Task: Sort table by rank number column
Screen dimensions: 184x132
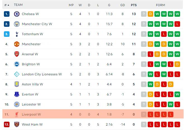Action: click(x=7, y=5)
